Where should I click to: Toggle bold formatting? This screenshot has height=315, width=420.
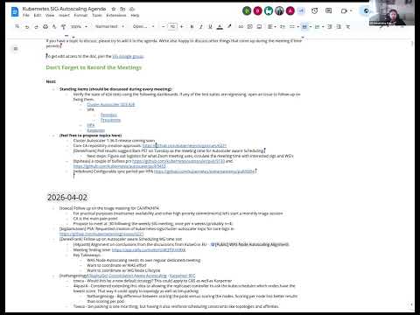tap(192, 26)
